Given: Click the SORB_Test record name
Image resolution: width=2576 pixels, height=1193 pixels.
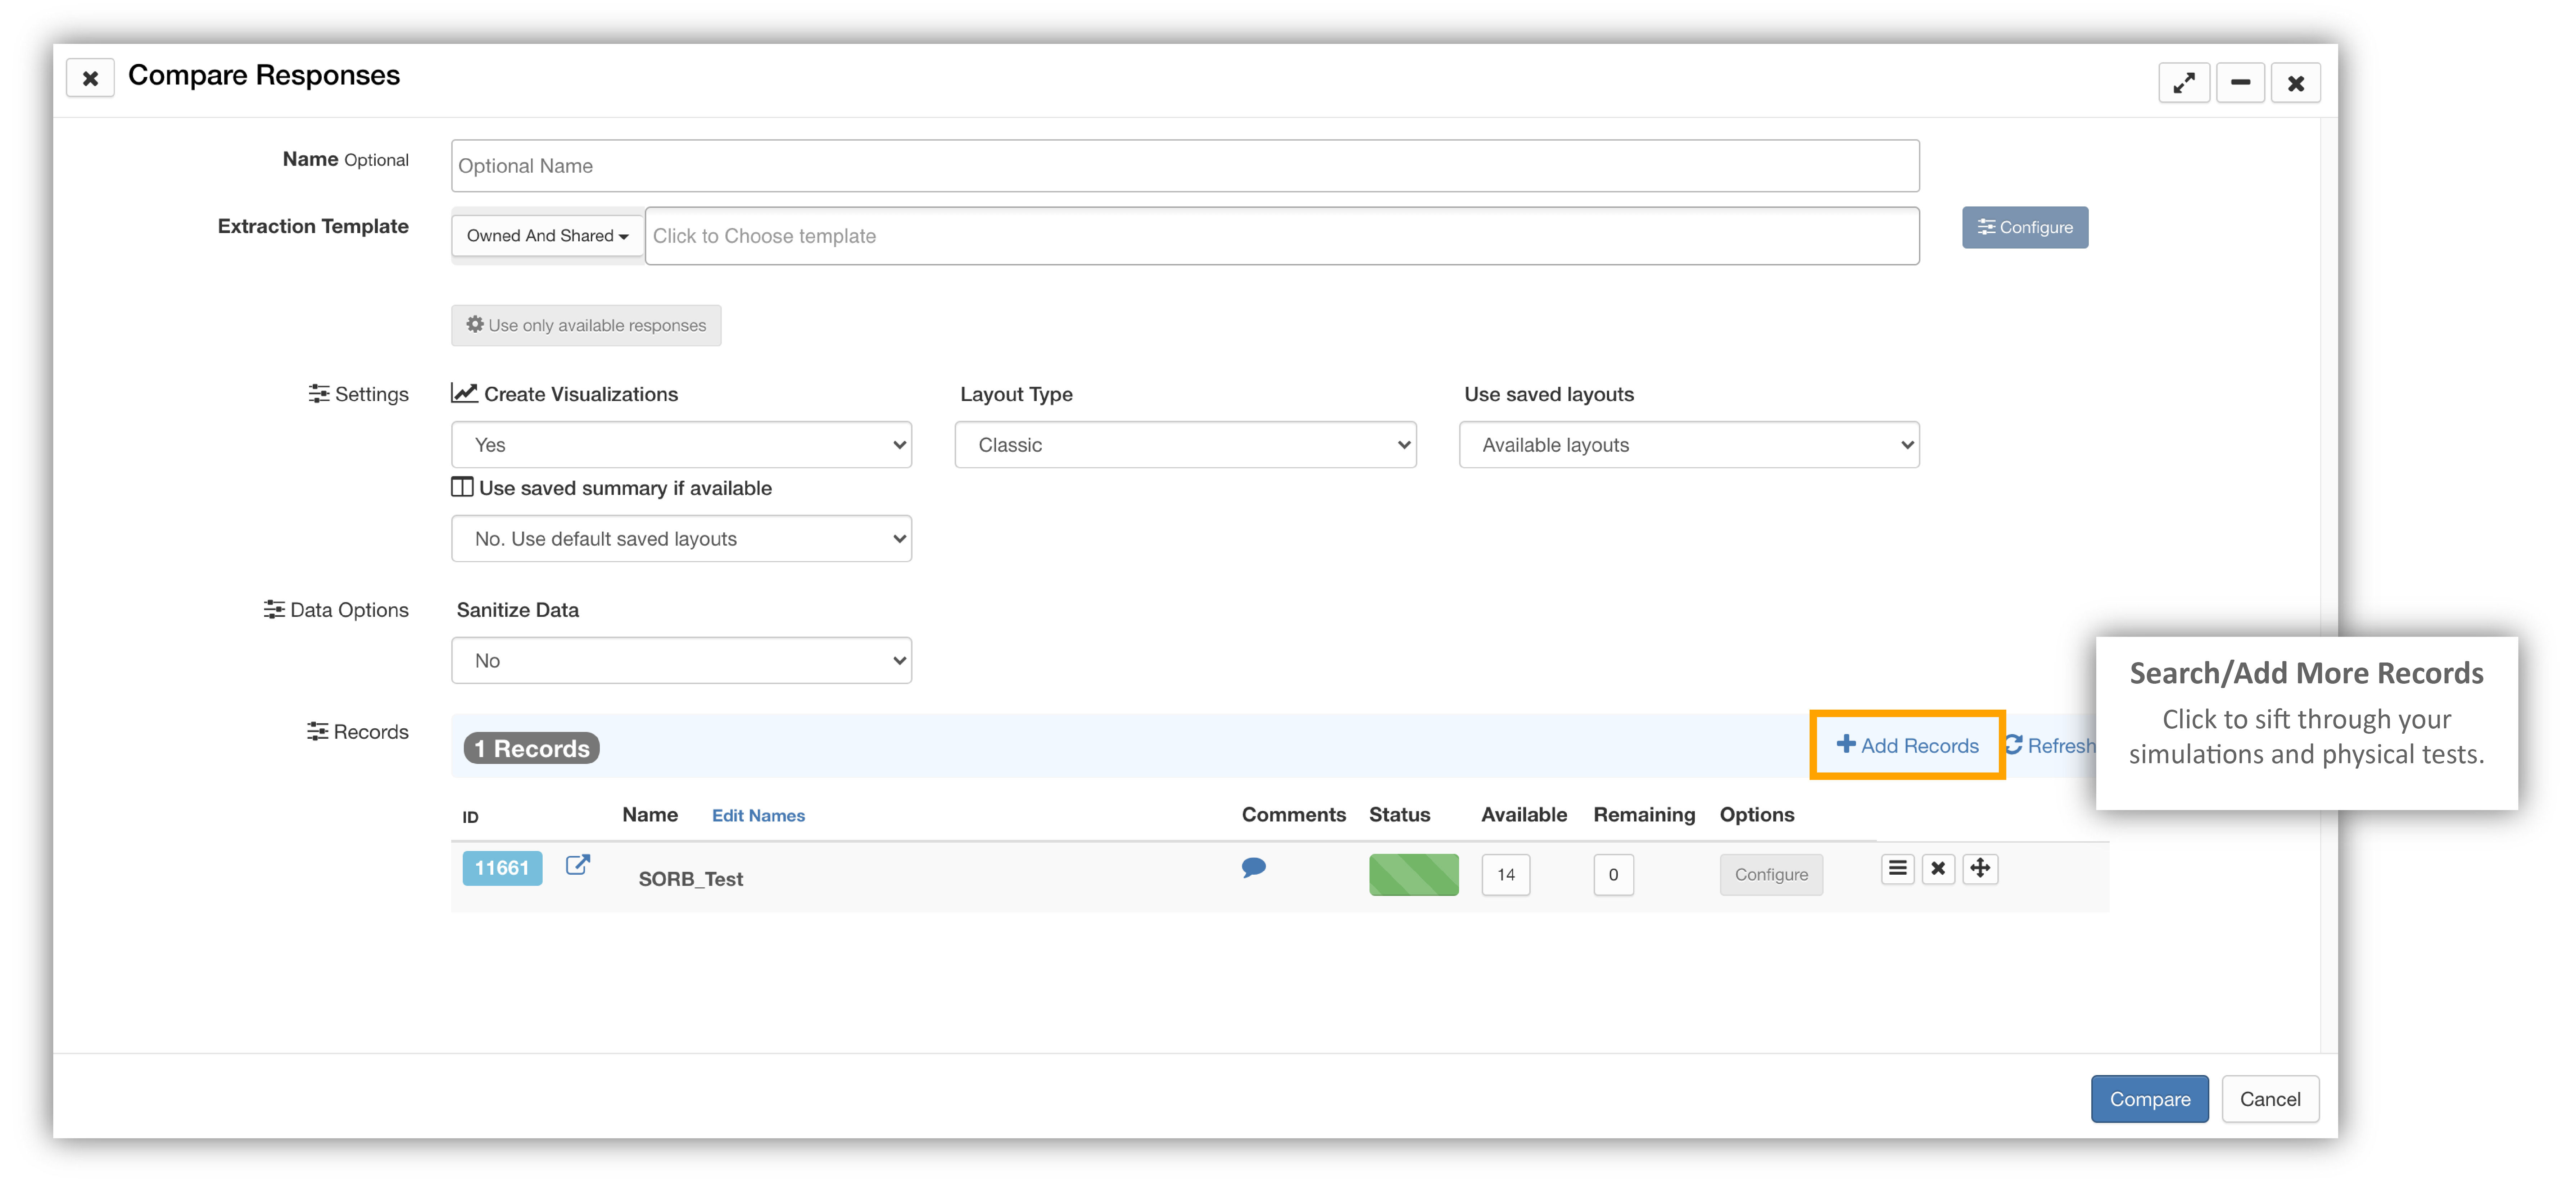Looking at the screenshot, I should pyautogui.click(x=691, y=879).
